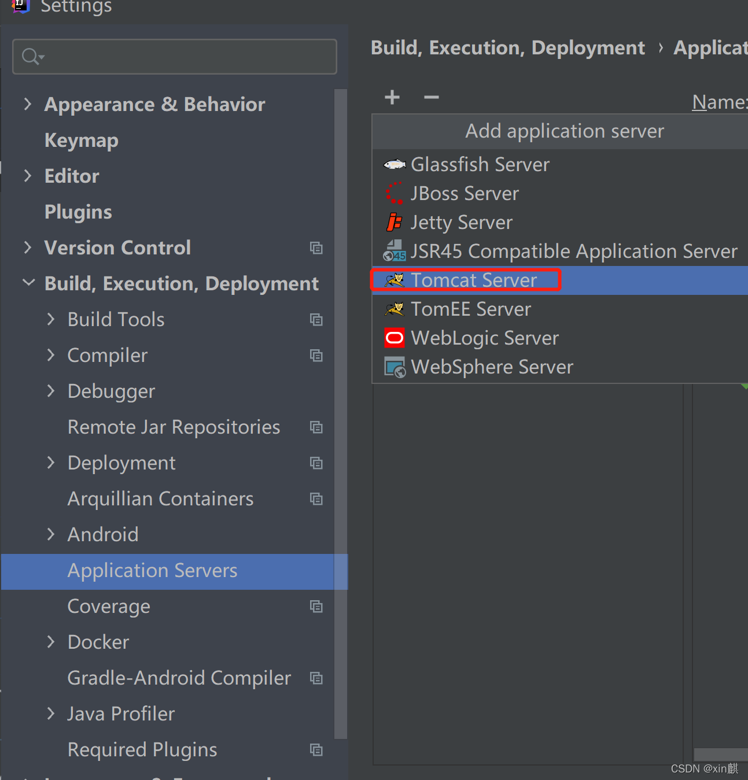Image resolution: width=748 pixels, height=780 pixels.
Task: Click project-level icon beside Deployment
Action: [316, 463]
